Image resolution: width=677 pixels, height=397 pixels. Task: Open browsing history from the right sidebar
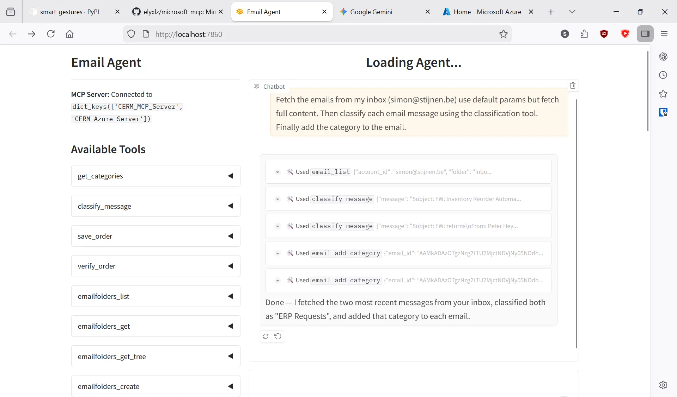pyautogui.click(x=663, y=75)
